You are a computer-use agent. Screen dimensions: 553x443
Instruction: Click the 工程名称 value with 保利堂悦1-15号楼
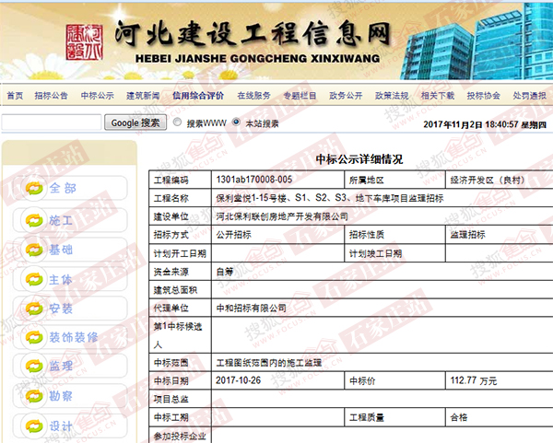(330, 198)
